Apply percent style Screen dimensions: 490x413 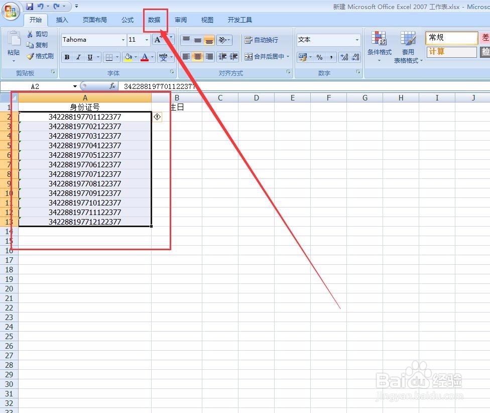click(x=319, y=57)
